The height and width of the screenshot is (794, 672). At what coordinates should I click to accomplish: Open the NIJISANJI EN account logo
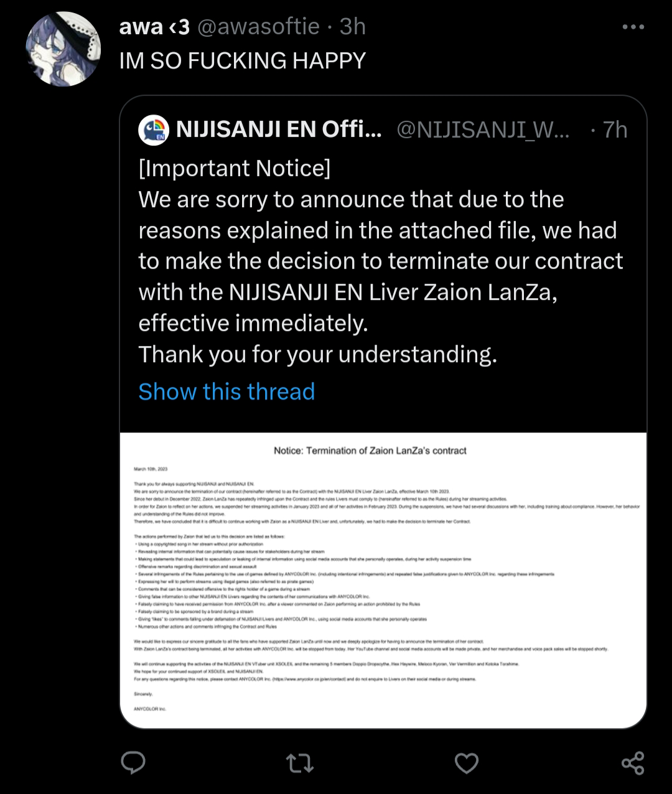tap(153, 129)
